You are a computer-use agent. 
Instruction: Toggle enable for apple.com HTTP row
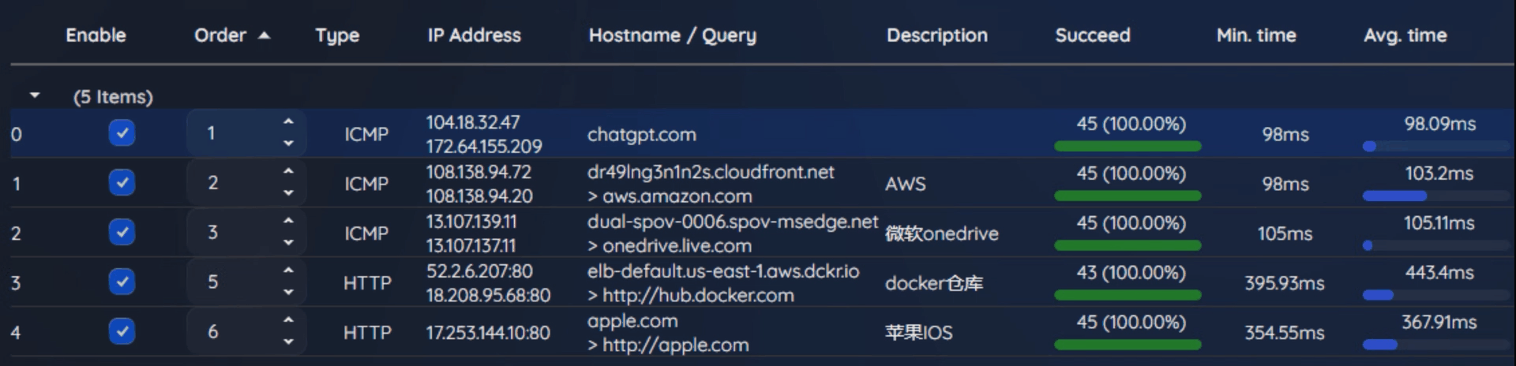(122, 331)
